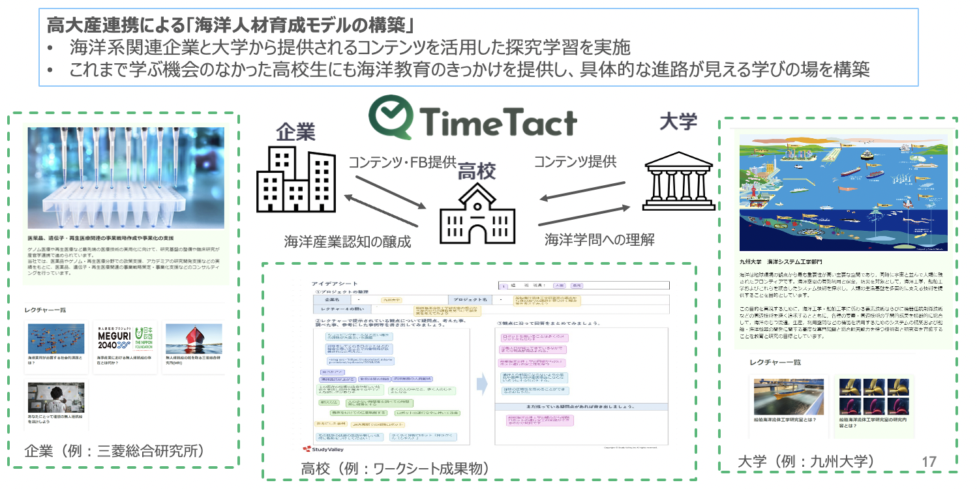Click the caption 大学（例：九州大学）
The height and width of the screenshot is (489, 977).
point(805,461)
